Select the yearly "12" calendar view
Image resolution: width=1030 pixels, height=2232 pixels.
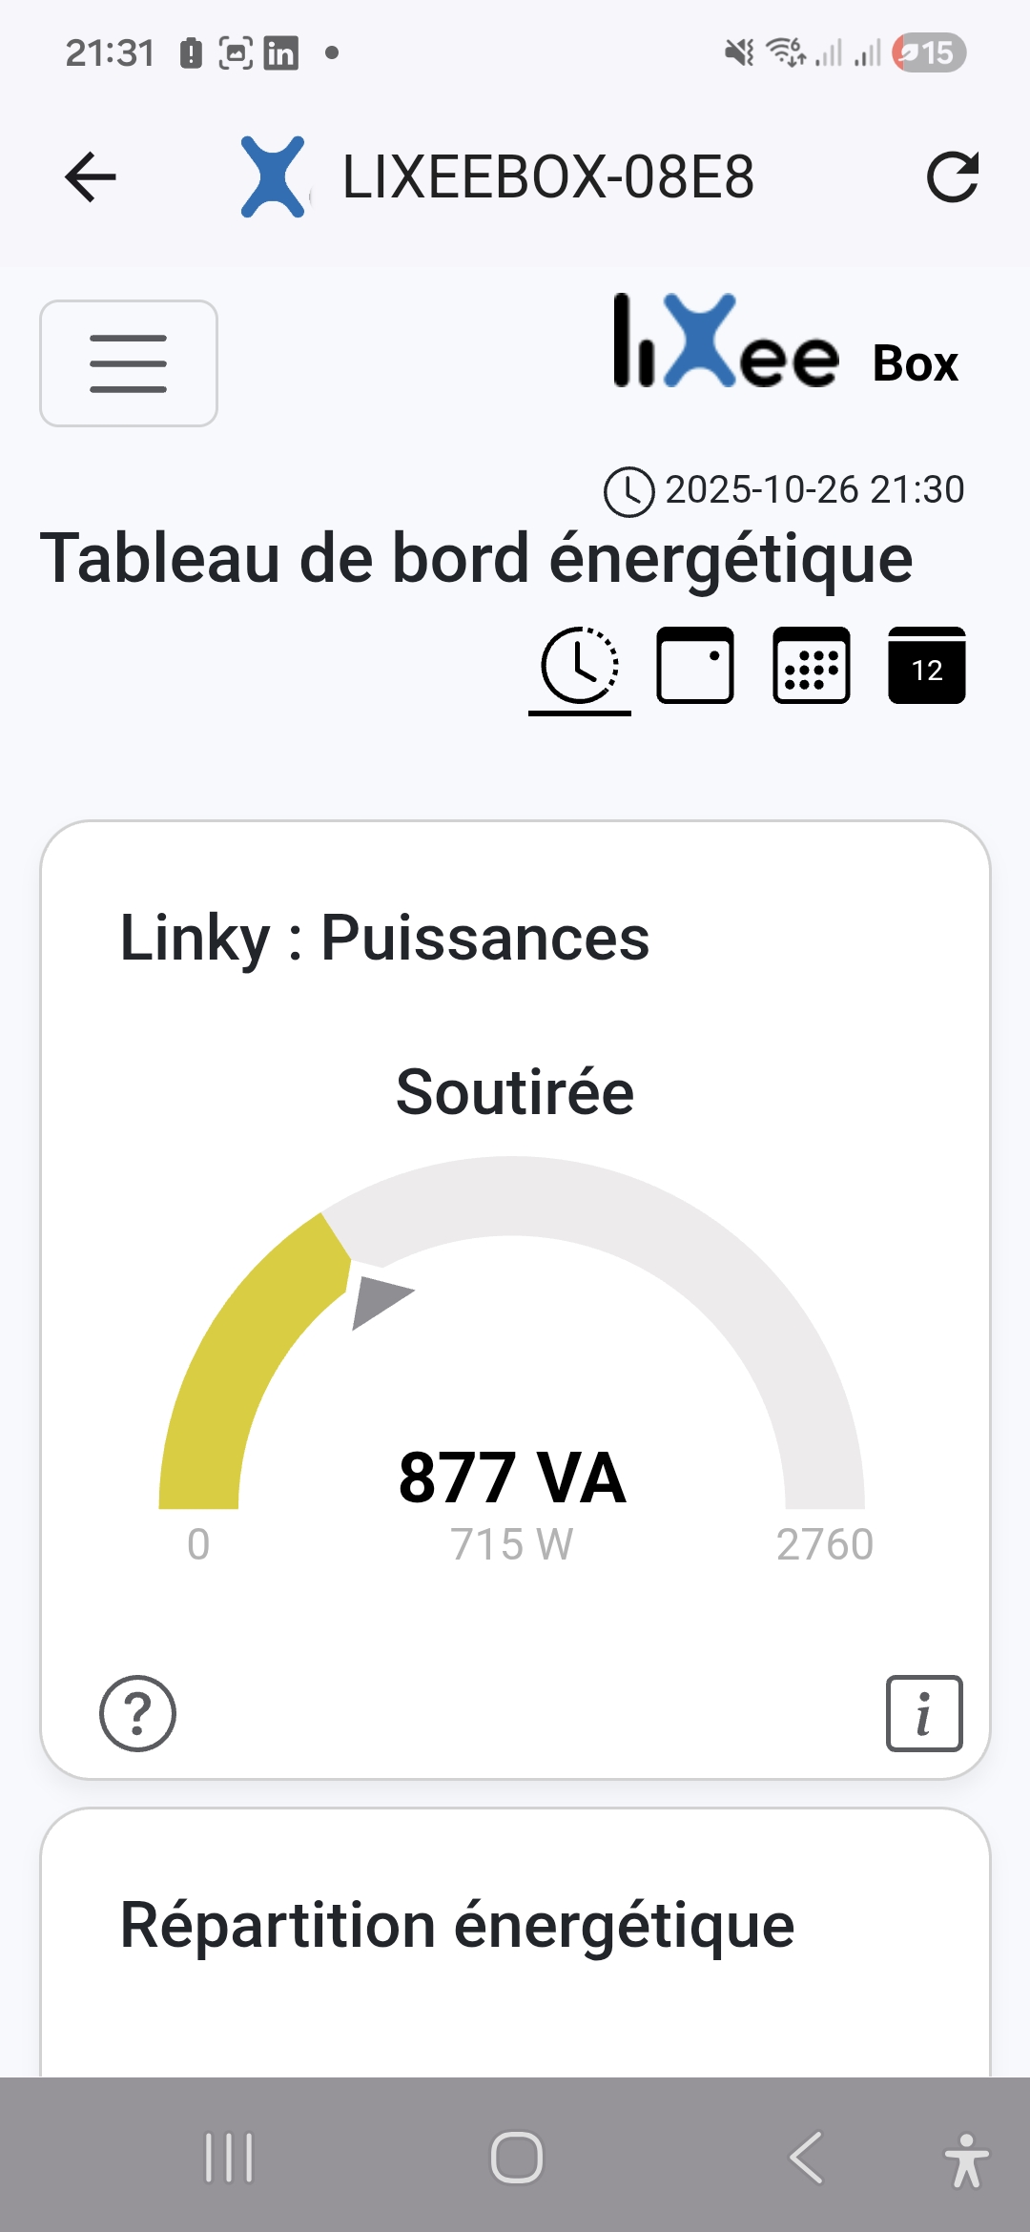click(926, 667)
